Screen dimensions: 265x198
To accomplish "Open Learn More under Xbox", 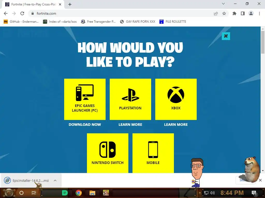I will click(x=176, y=125).
